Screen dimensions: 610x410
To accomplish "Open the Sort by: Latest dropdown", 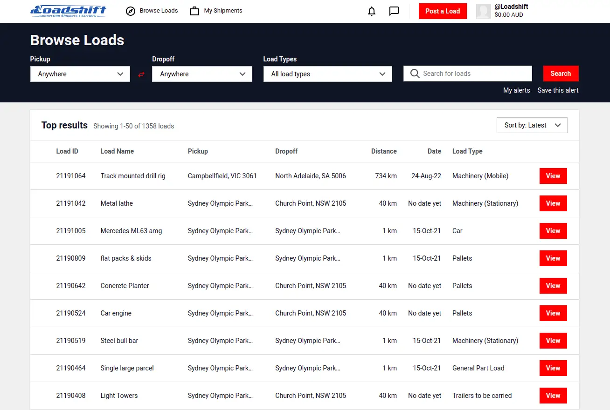I will pos(532,125).
